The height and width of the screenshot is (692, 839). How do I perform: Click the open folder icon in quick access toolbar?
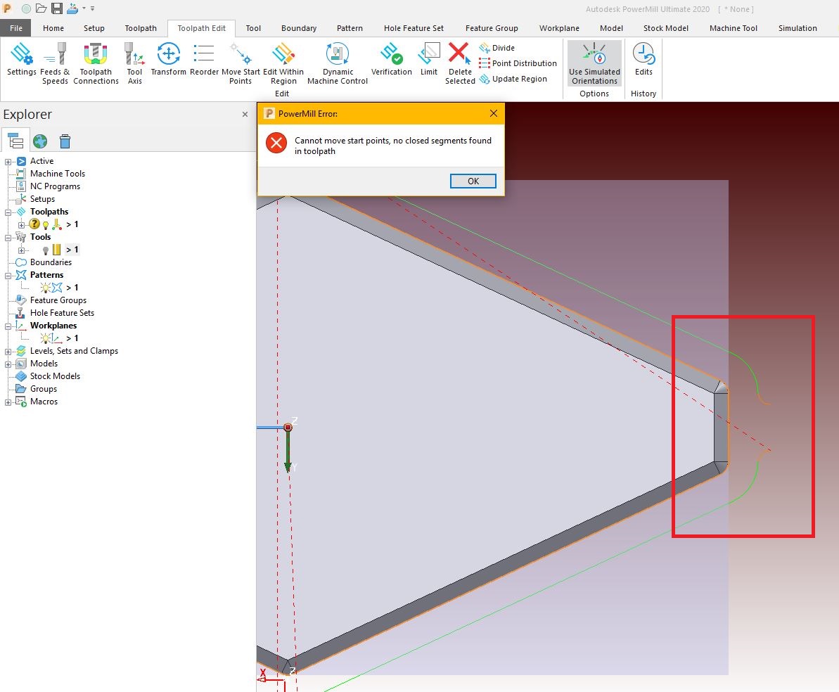tap(41, 8)
